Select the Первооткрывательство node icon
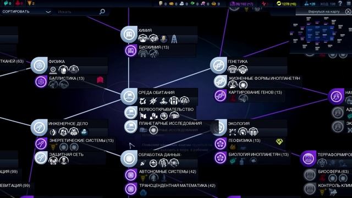The width and height of the screenshot is (352, 198). 131,113
